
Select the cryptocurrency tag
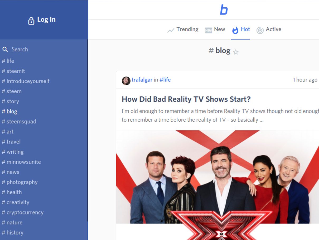[x=23, y=212]
